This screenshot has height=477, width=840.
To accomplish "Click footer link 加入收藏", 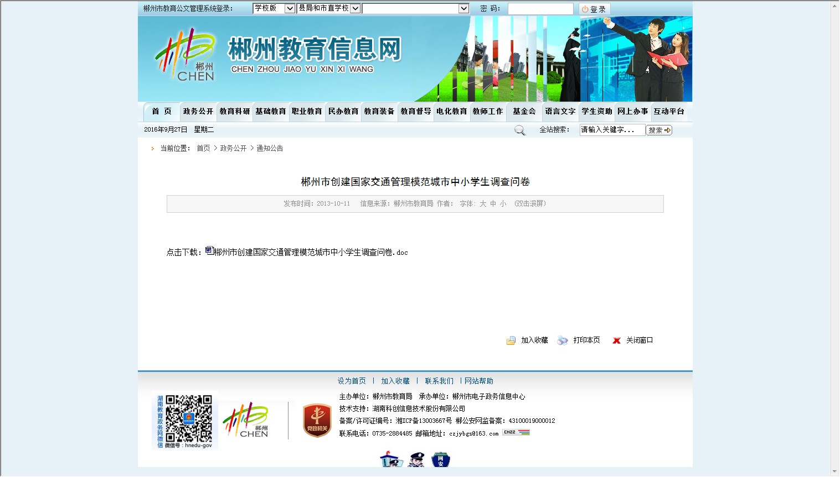I will (395, 381).
